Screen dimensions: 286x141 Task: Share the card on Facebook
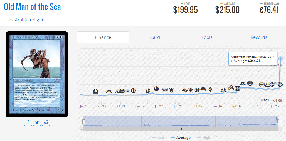(28, 122)
